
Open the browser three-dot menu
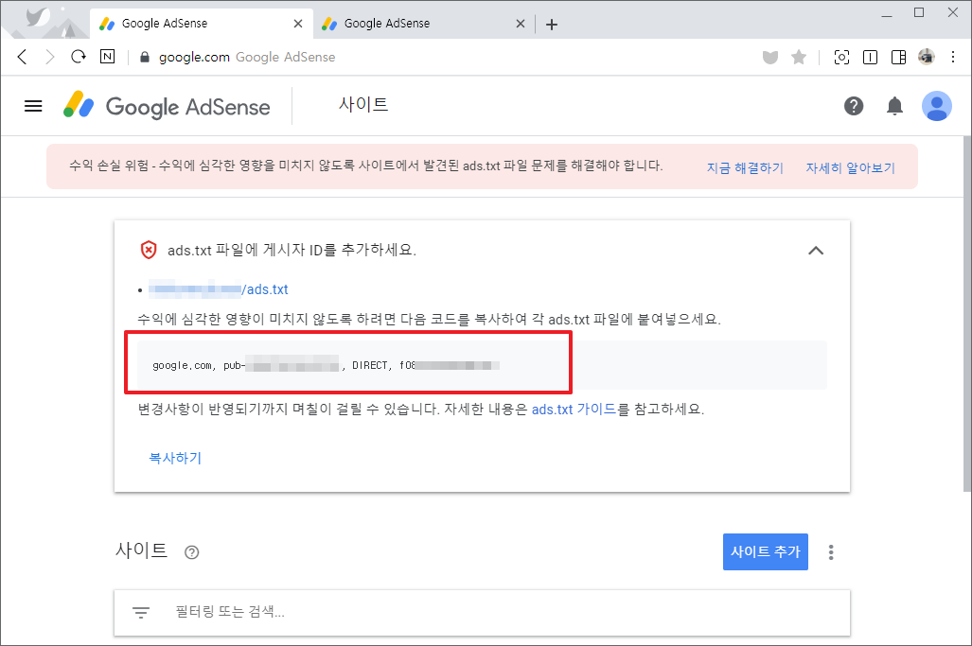tap(953, 57)
